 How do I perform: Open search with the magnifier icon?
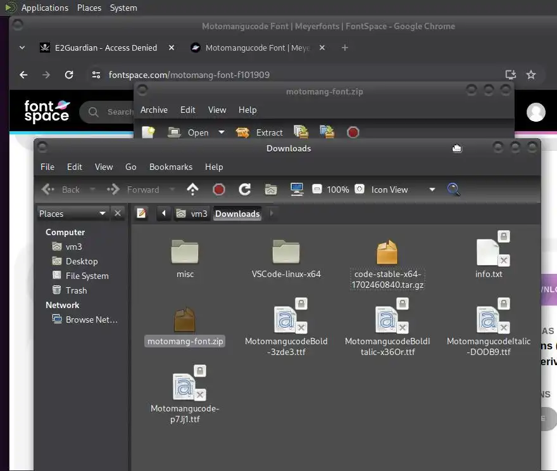(x=454, y=190)
